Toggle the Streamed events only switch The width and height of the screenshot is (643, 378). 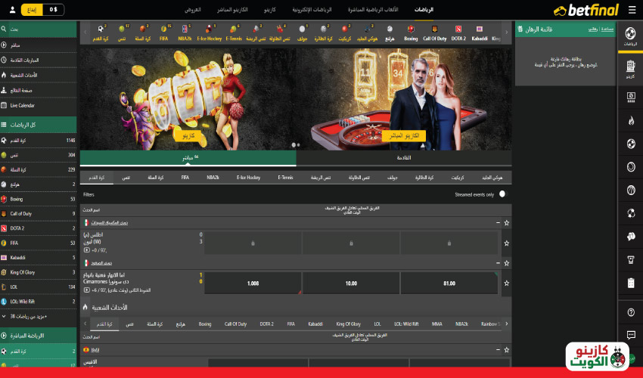[x=502, y=194]
